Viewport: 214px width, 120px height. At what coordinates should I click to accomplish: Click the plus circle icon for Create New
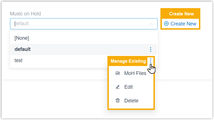point(166,23)
